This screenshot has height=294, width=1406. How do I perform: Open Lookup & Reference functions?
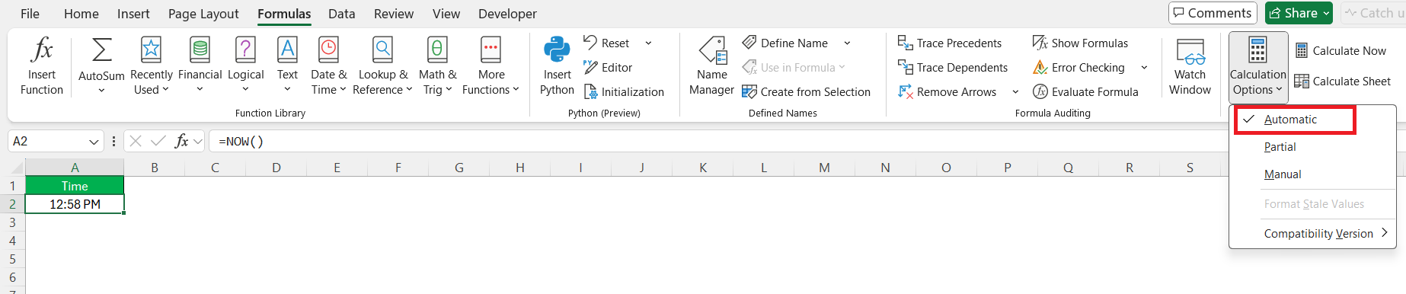[383, 67]
